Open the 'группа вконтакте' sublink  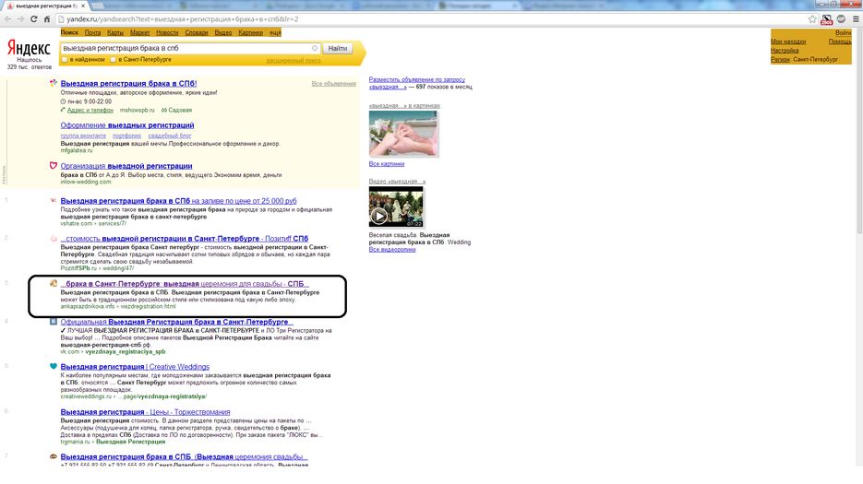(83, 136)
